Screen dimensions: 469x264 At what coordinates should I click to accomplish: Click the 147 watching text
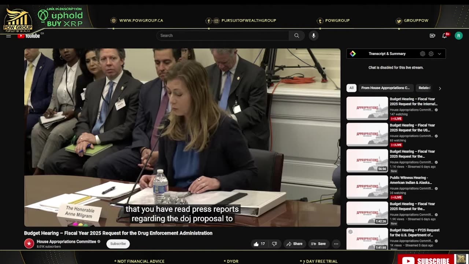click(x=399, y=114)
